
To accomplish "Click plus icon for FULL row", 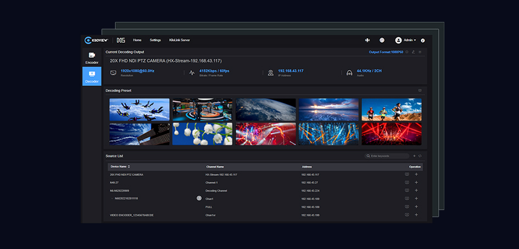I will [416, 207].
